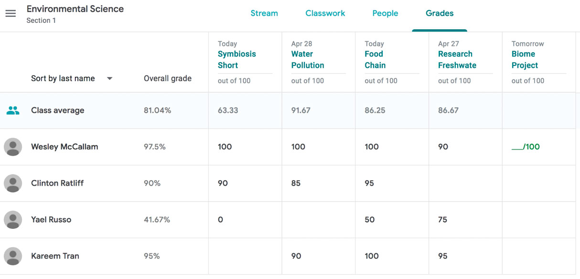Screen dimensions: 580x279
Task: Click Kareem Tran's Food Chain grade
Action: click(x=372, y=256)
